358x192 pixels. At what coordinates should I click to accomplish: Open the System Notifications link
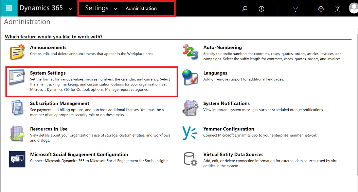(x=227, y=103)
